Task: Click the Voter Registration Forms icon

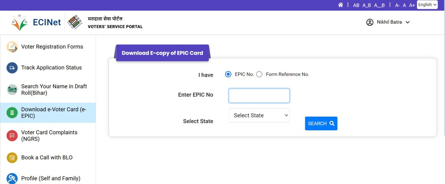Action: point(12,47)
